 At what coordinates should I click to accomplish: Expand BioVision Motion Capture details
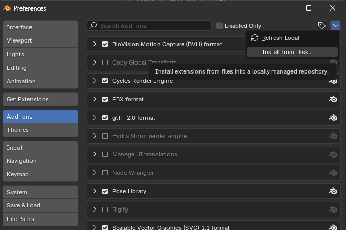pos(95,44)
